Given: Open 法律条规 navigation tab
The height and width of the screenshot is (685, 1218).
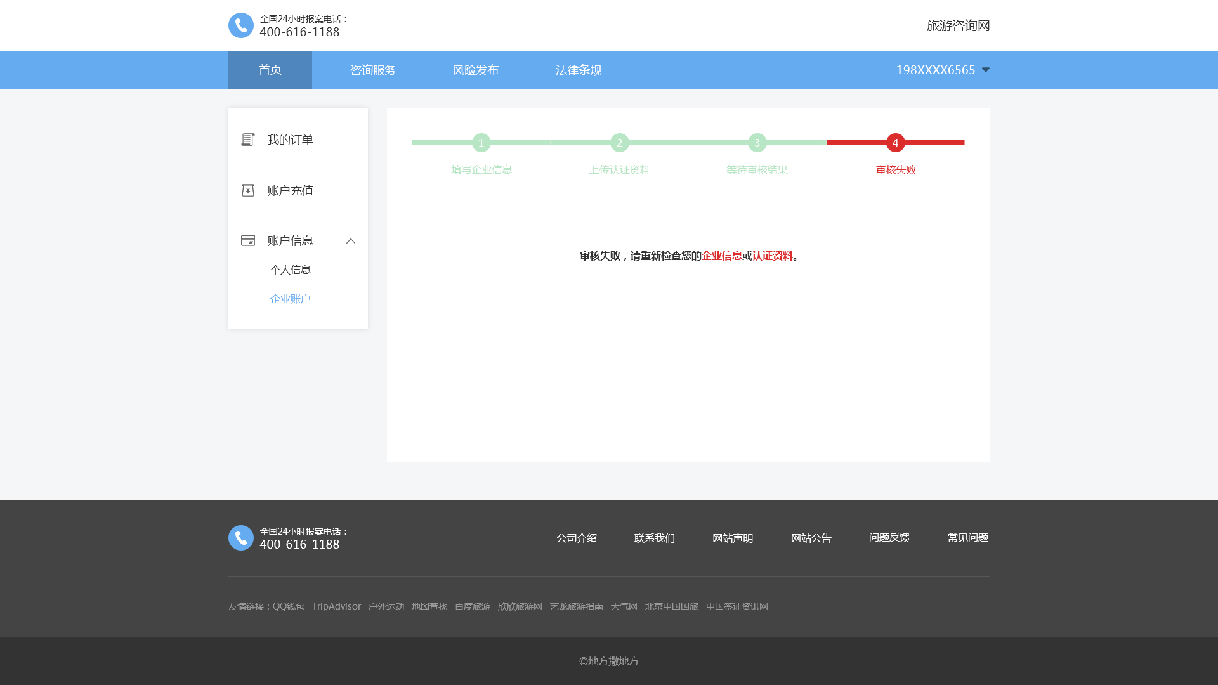Looking at the screenshot, I should click(x=579, y=70).
